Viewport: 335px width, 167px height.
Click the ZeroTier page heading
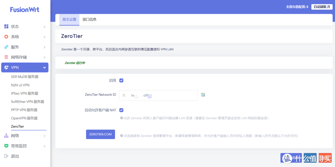pyautogui.click(x=72, y=36)
